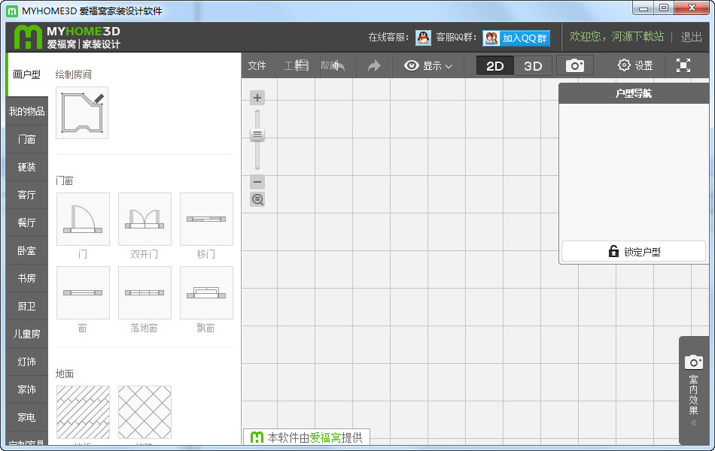Open the 文件 file menu
Screen dimensions: 715x451
pos(257,65)
